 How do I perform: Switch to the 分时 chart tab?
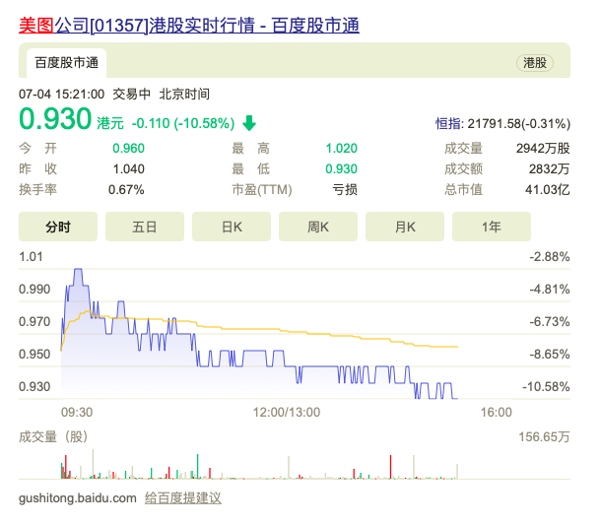(x=58, y=227)
